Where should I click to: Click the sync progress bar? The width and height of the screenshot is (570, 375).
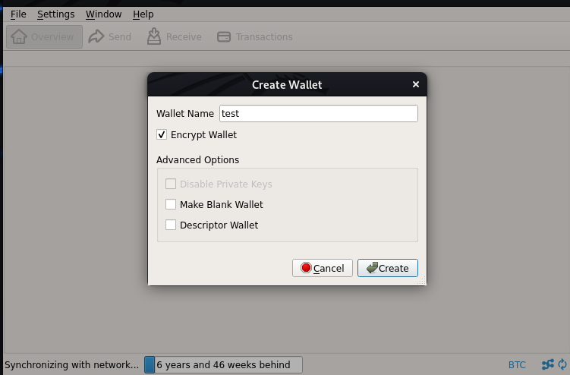click(223, 365)
